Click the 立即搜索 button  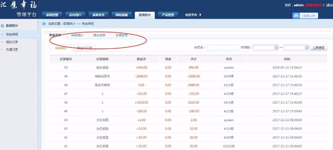pyautogui.click(x=319, y=48)
